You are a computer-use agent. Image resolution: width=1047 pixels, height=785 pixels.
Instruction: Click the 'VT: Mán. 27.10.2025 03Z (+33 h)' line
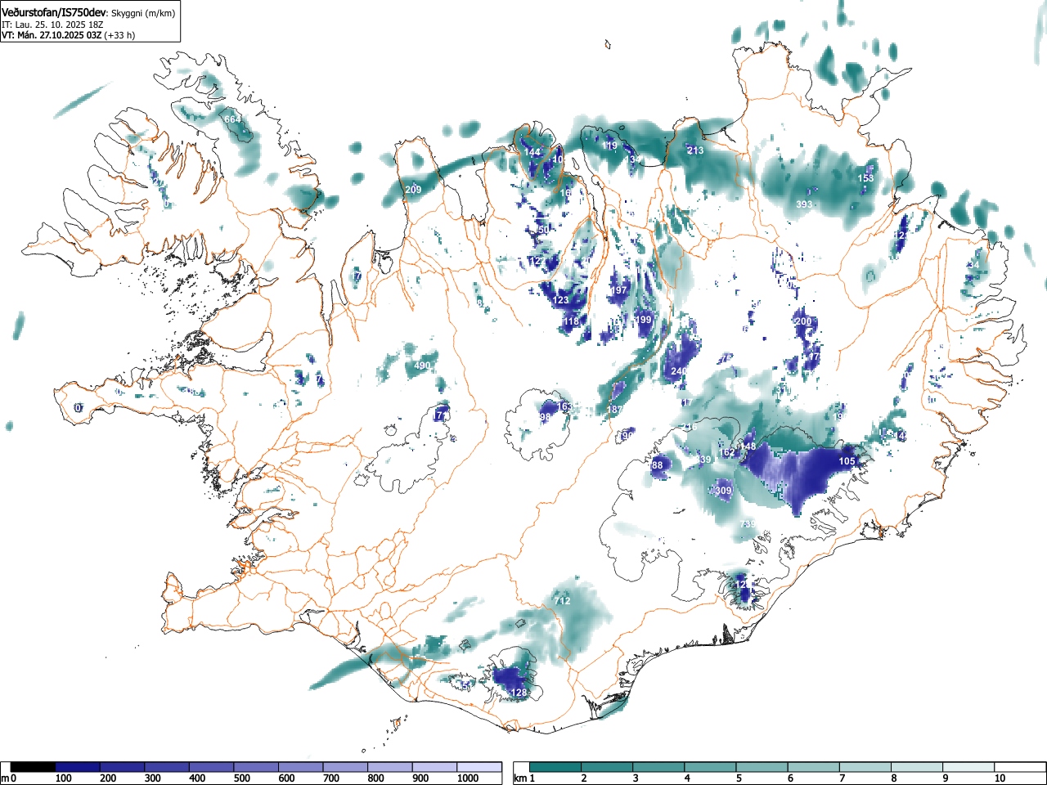[x=68, y=35]
